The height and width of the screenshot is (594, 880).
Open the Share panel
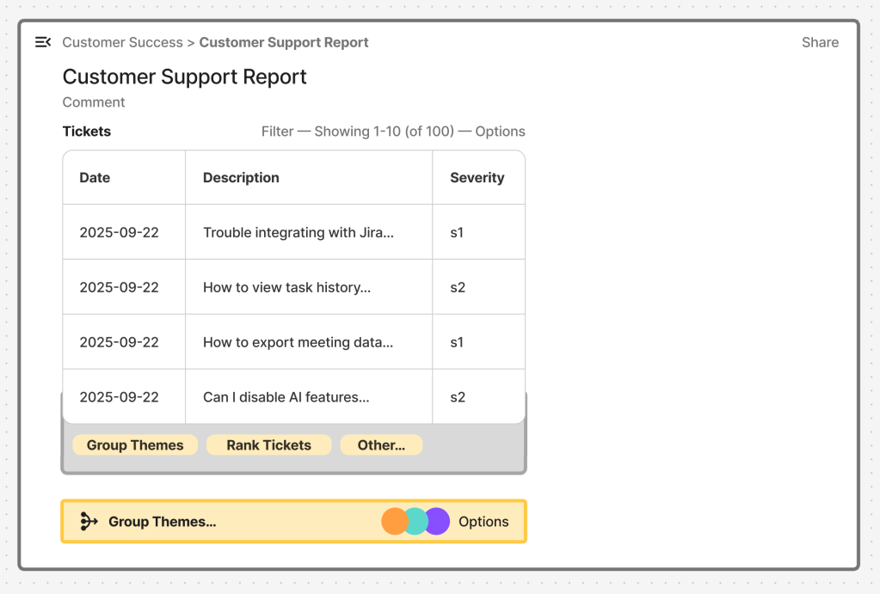(x=819, y=41)
